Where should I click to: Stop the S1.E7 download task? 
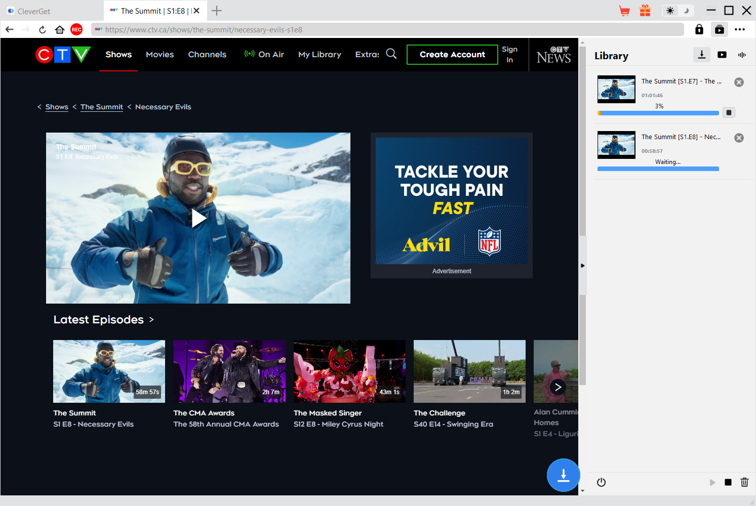point(729,113)
